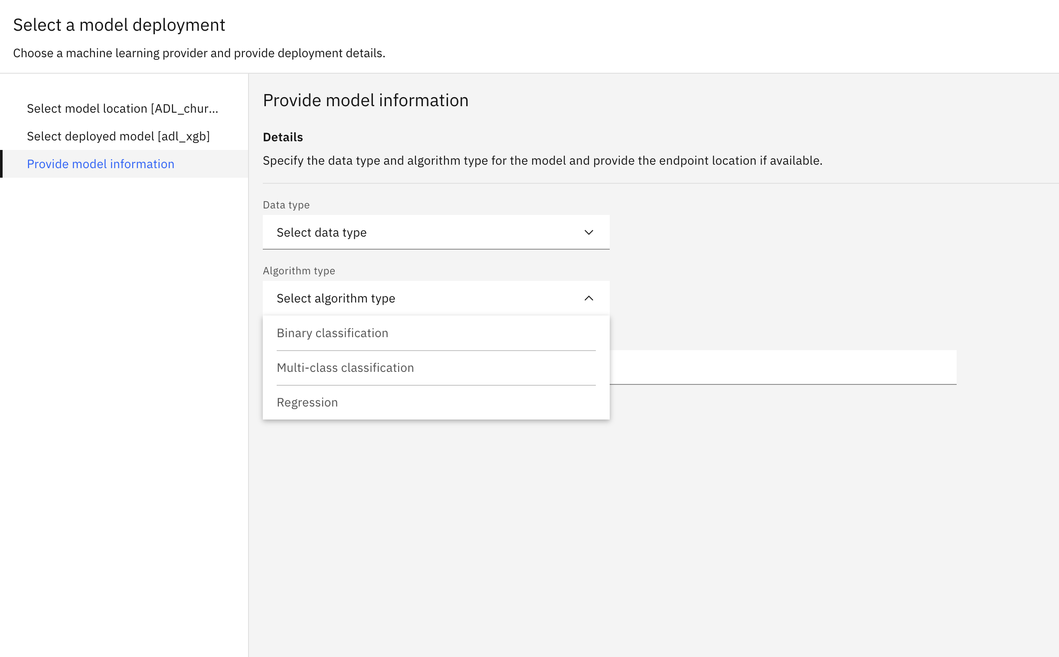Image resolution: width=1059 pixels, height=657 pixels.
Task: Click the Select a model deployment title
Action: 119,25
